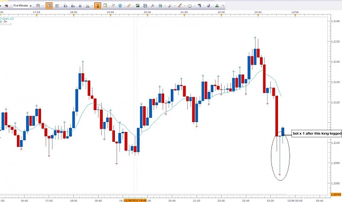Click price label 1.2120 on the axis
Screen dimensions: 342x202
coord(335,102)
